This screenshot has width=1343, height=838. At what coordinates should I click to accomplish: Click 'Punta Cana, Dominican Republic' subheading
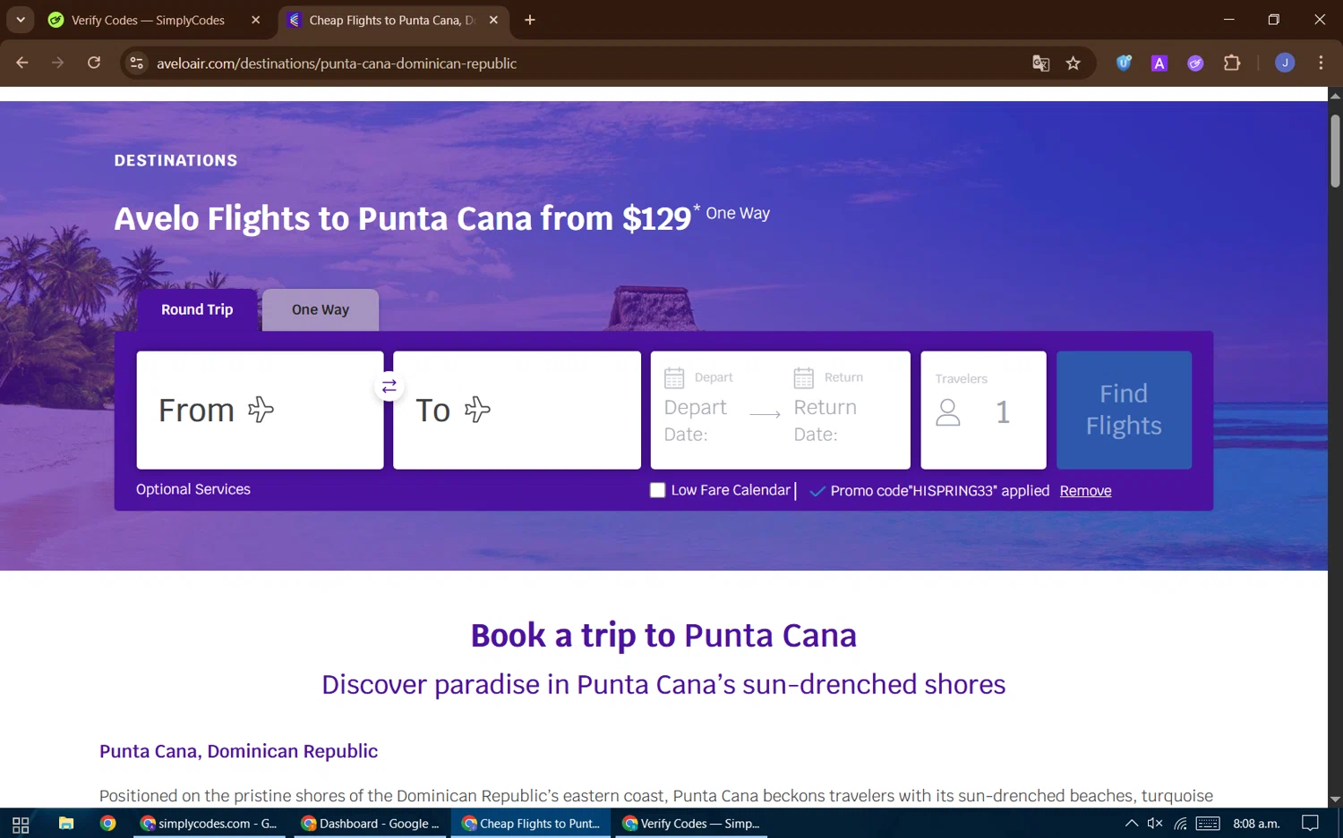[238, 751]
